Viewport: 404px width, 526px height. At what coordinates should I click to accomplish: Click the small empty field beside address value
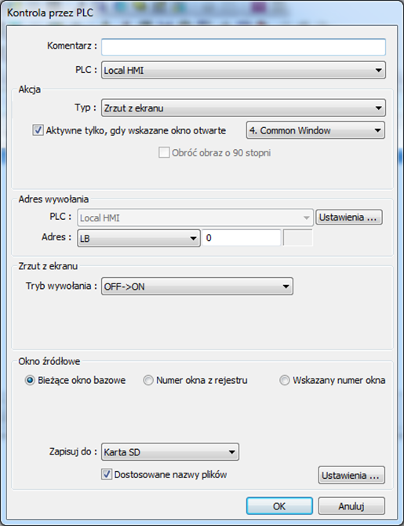click(x=298, y=238)
